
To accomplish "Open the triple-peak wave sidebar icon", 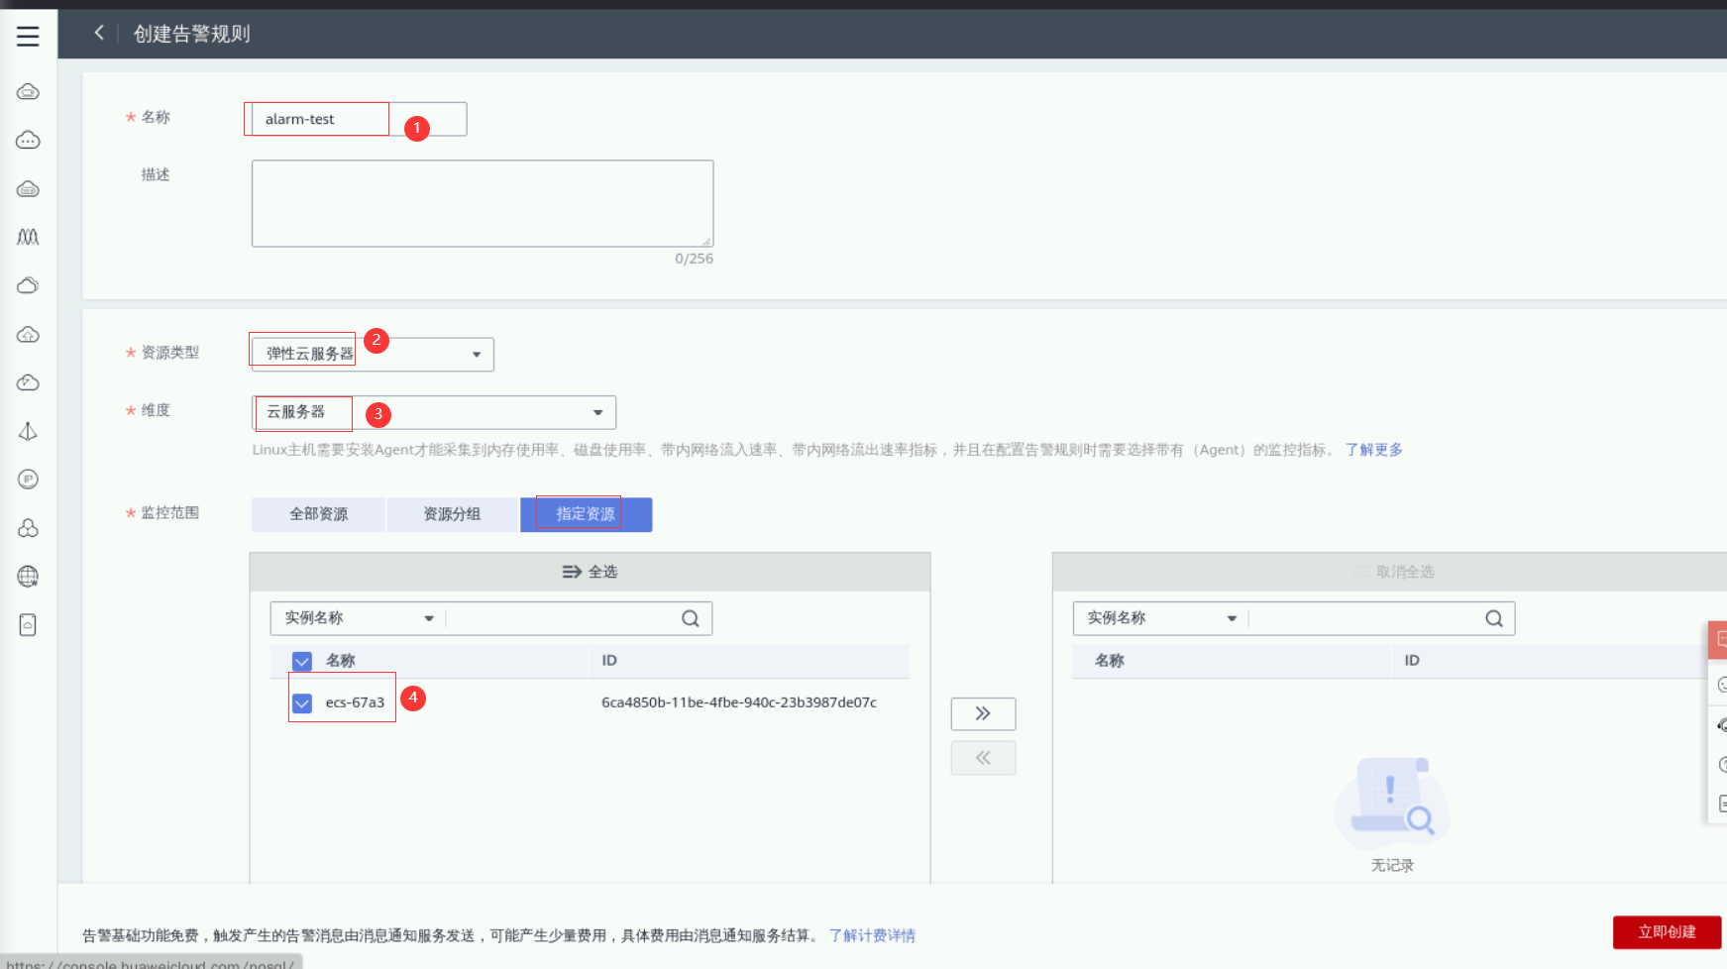I will click(28, 237).
